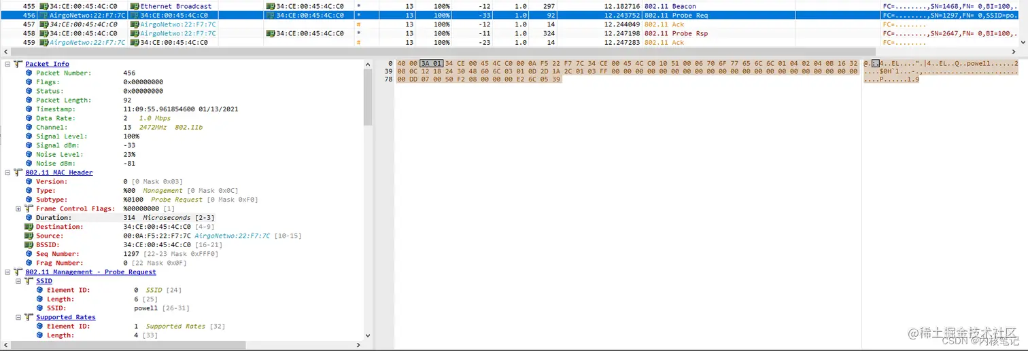Open the 802.11 Management - Probe Request link
The image size is (1028, 351).
click(91, 272)
